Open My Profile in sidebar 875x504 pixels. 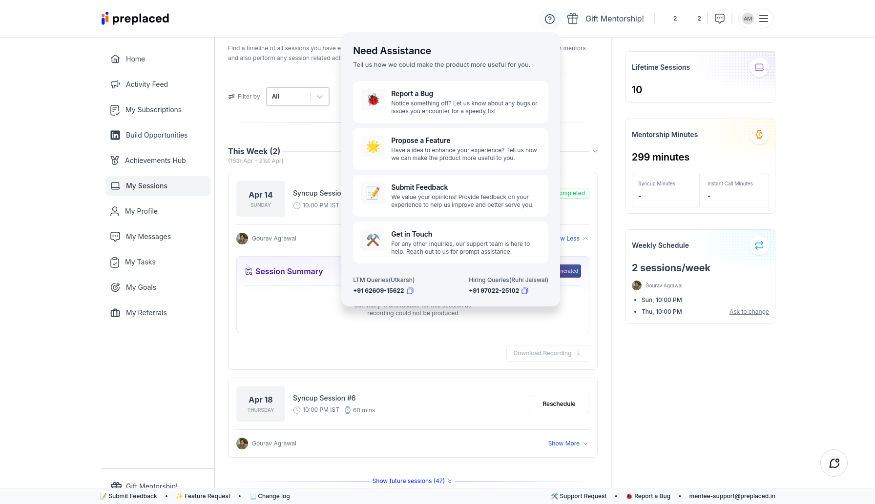coord(158,211)
